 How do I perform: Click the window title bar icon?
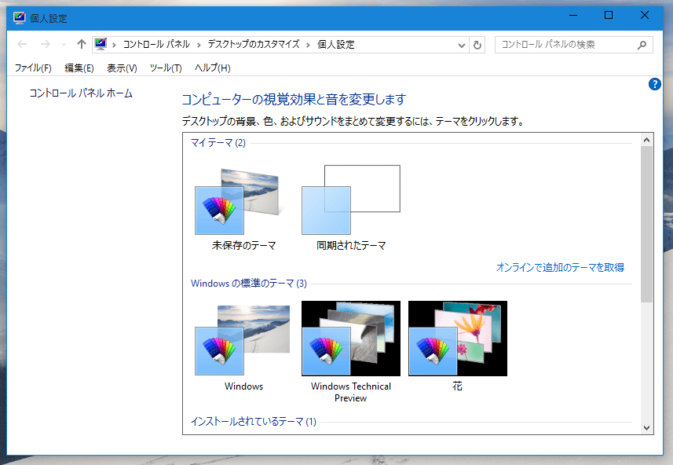coord(20,17)
